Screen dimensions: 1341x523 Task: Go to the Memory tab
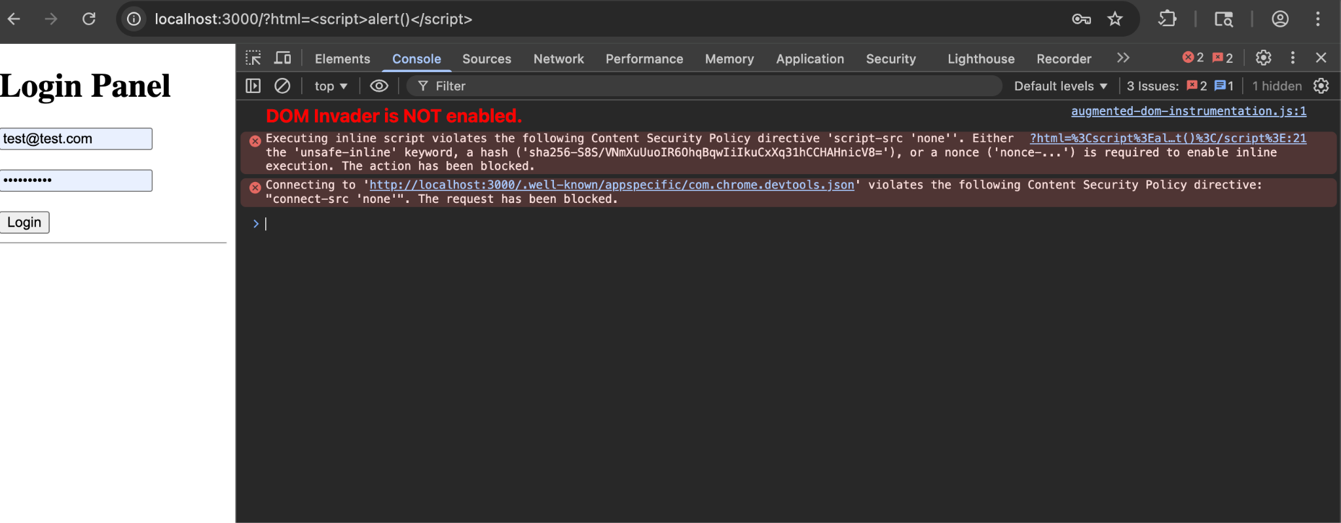coord(729,59)
